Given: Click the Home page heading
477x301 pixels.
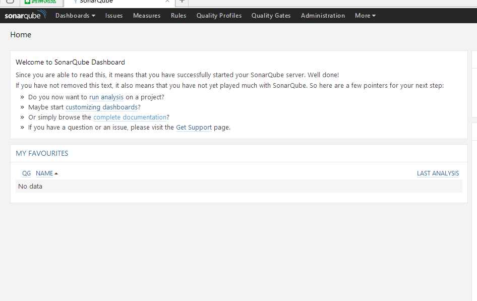Looking at the screenshot, I should tap(21, 35).
